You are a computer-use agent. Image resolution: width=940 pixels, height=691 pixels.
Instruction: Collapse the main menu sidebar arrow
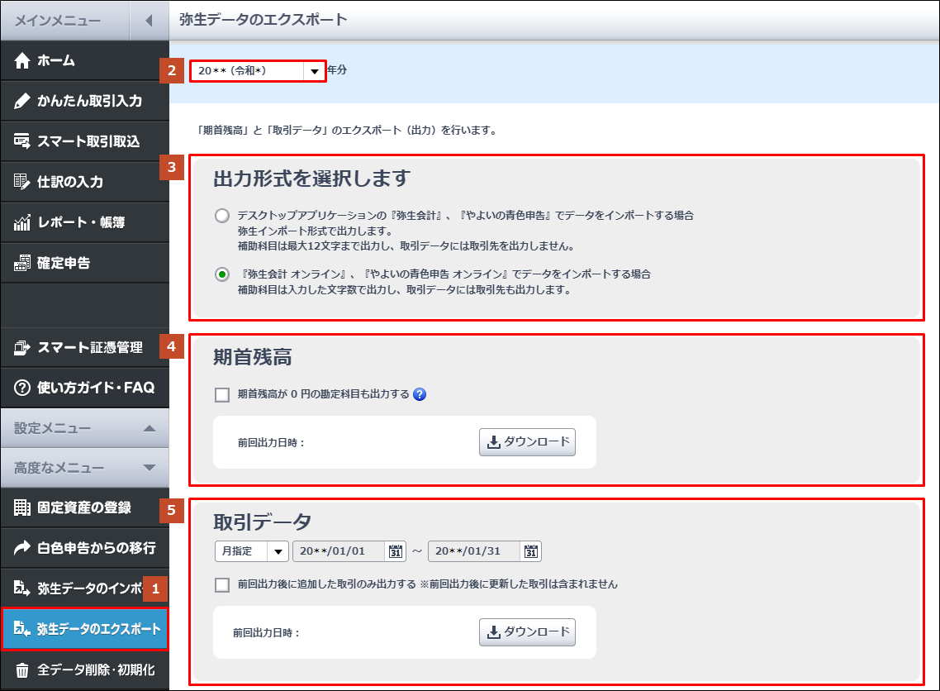tap(149, 21)
